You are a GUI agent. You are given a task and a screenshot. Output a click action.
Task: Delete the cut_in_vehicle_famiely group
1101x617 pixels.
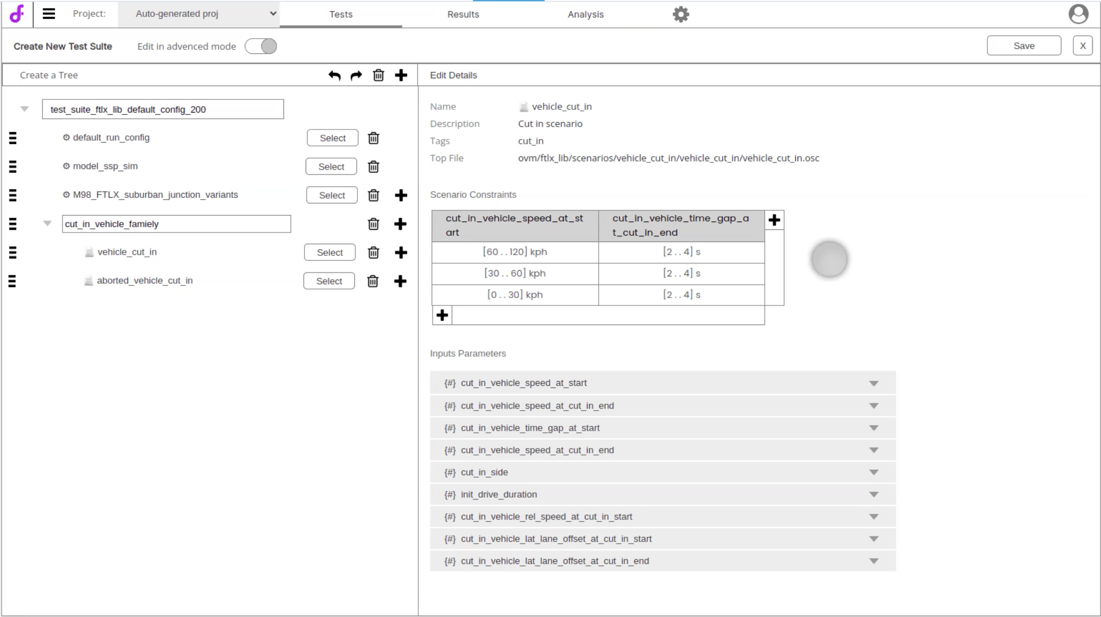click(374, 224)
